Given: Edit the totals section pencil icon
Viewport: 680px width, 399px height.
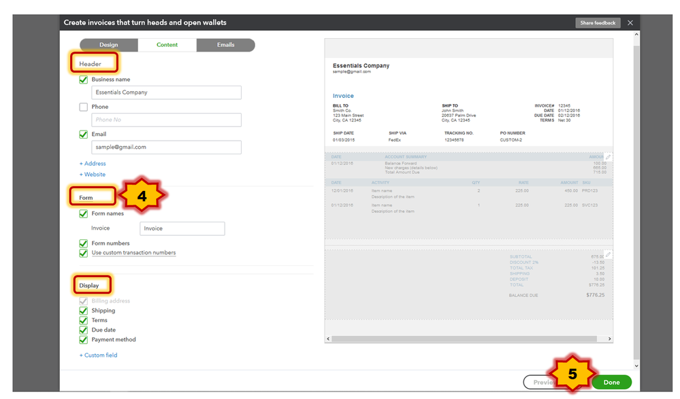Looking at the screenshot, I should 608,255.
